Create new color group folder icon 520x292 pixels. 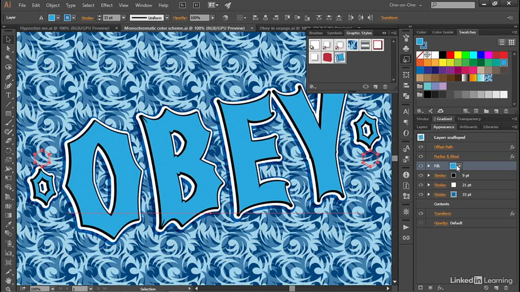click(487, 111)
